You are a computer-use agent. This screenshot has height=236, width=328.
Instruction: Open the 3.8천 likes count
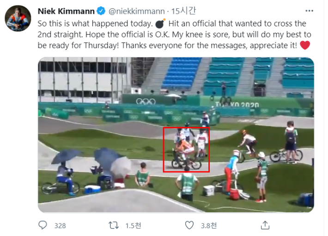(208, 225)
